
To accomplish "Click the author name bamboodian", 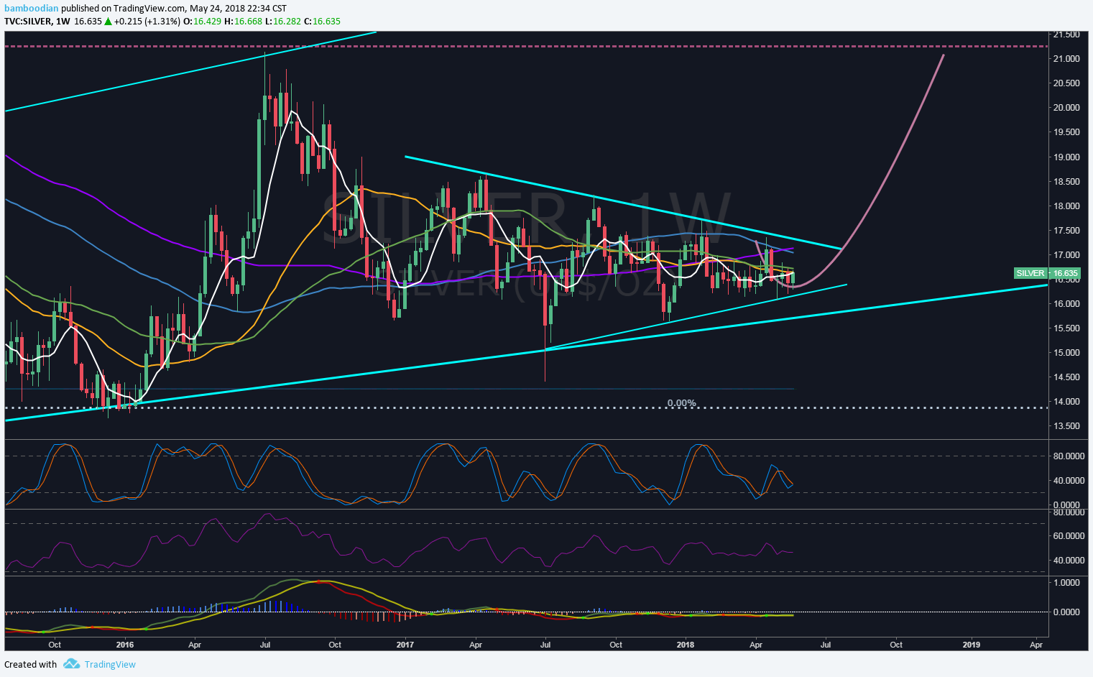I will click(x=31, y=9).
